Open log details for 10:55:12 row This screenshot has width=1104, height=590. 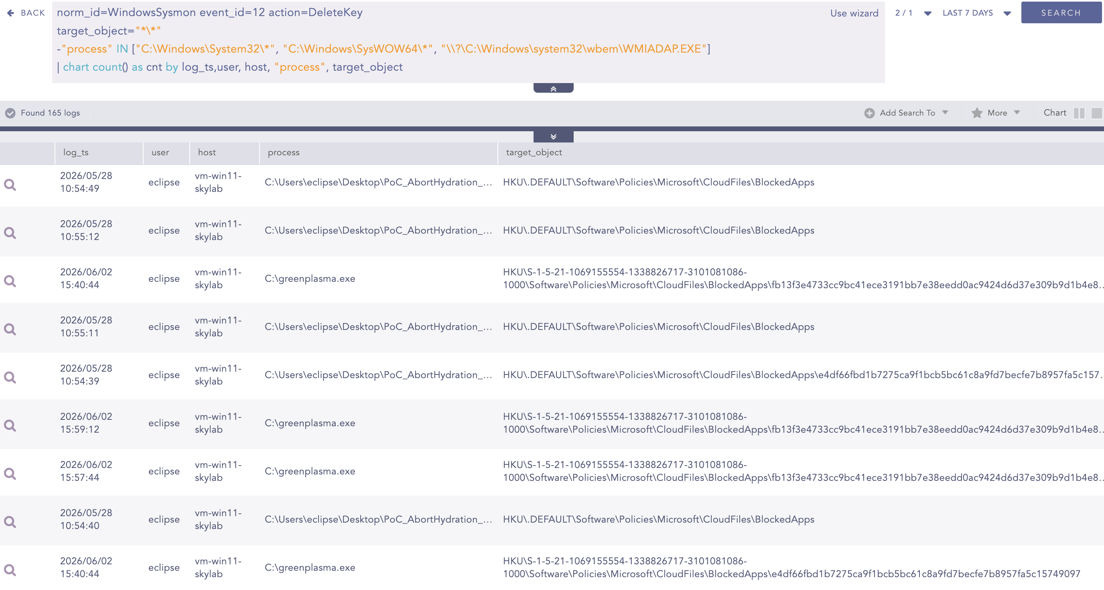(x=10, y=233)
